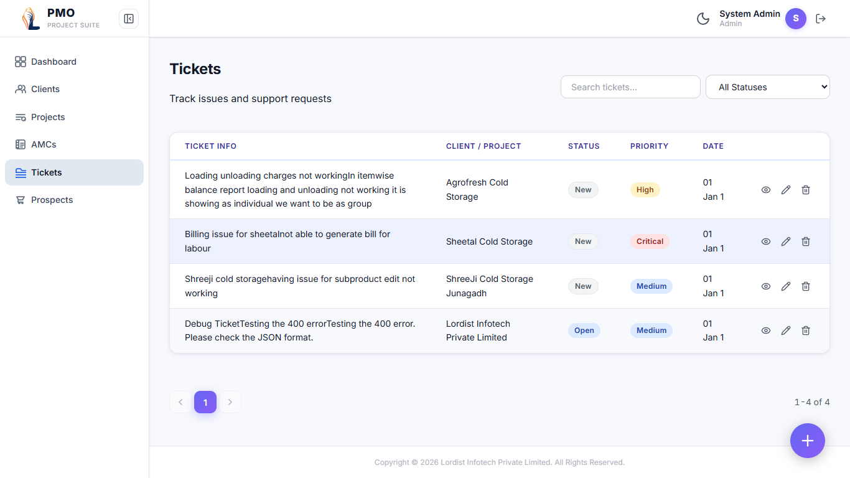Select the Clients section in sidebar
The height and width of the screenshot is (478, 850).
[x=44, y=89]
